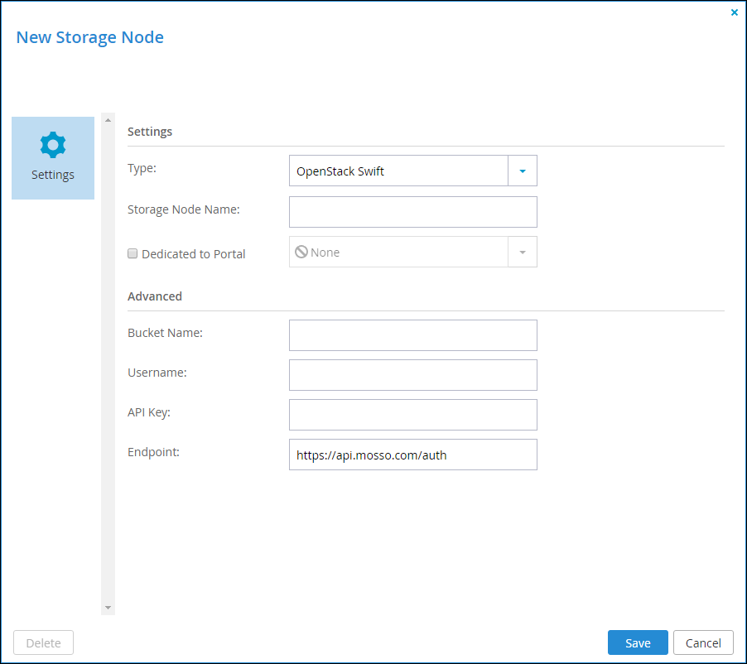Image resolution: width=747 pixels, height=664 pixels.
Task: Edit the Endpoint URL field
Action: click(413, 455)
